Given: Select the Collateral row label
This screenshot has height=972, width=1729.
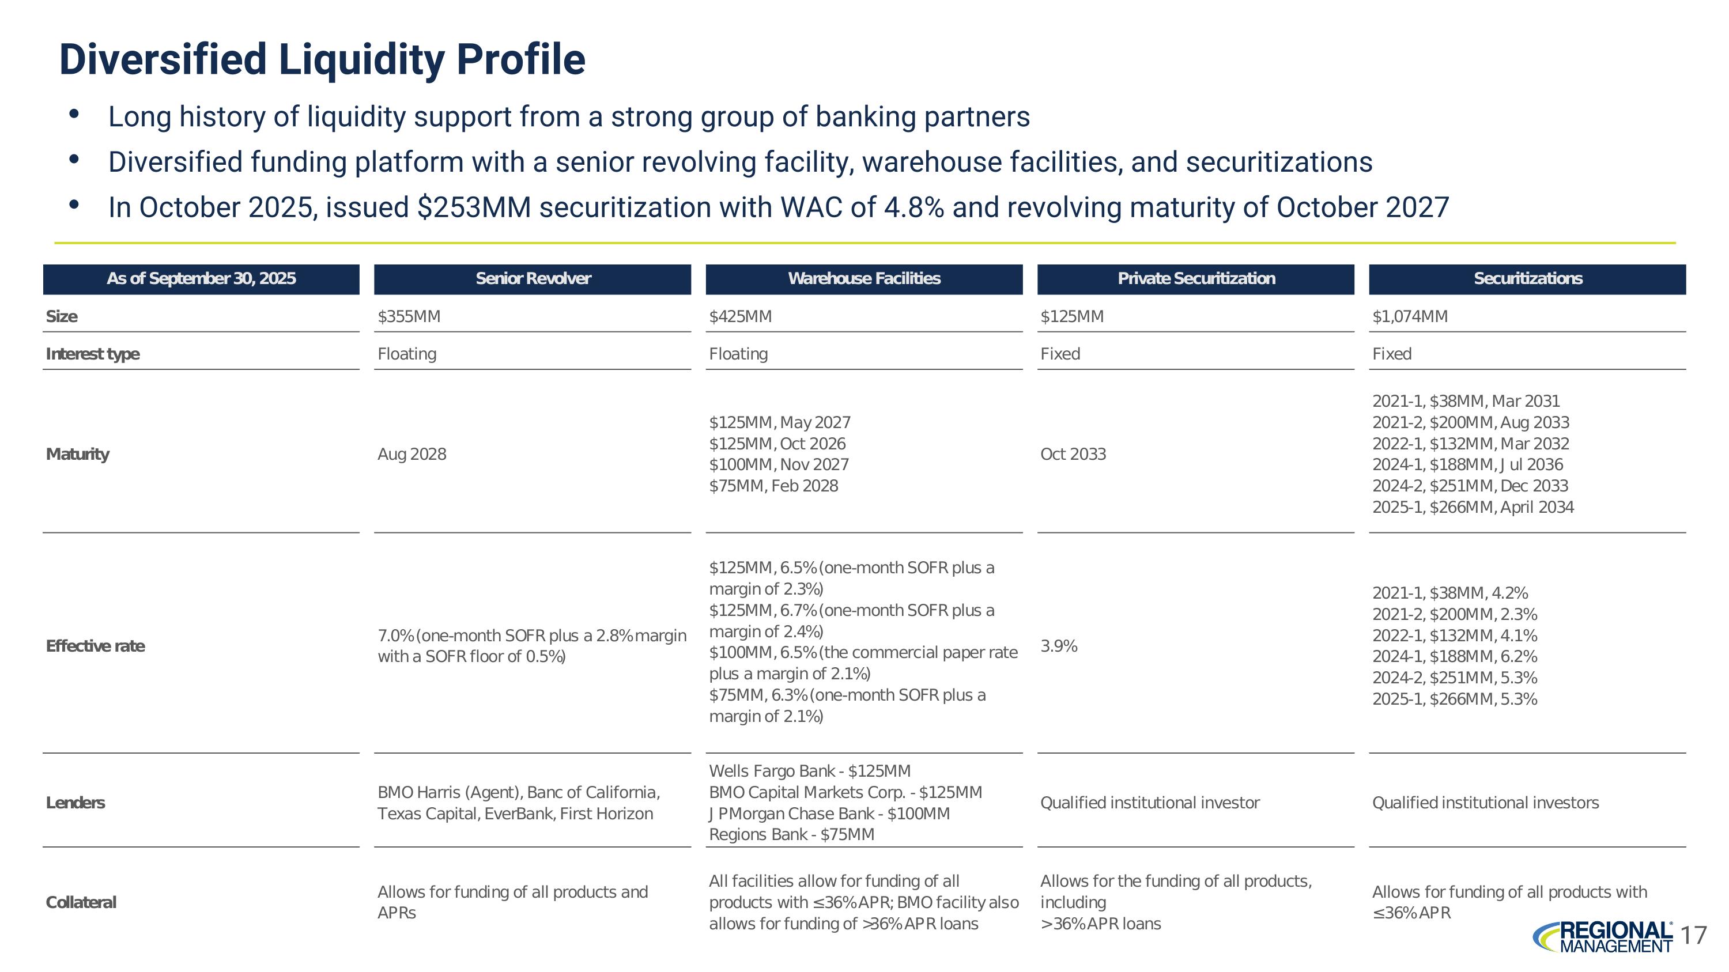Looking at the screenshot, I should (x=81, y=902).
